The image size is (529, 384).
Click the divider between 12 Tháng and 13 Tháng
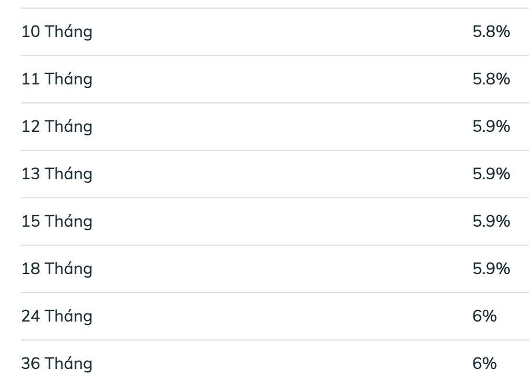(x=275, y=150)
